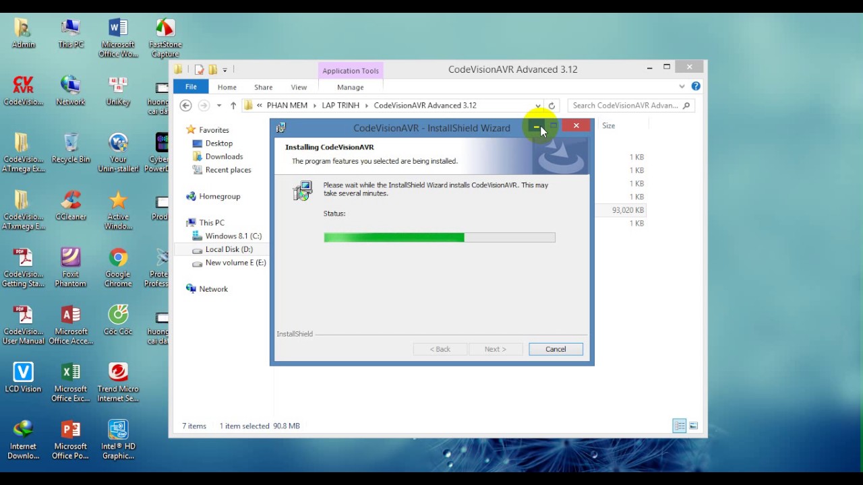Open Microsoft Office PowerPoint desktop icon
Image resolution: width=863 pixels, height=485 pixels.
(71, 439)
